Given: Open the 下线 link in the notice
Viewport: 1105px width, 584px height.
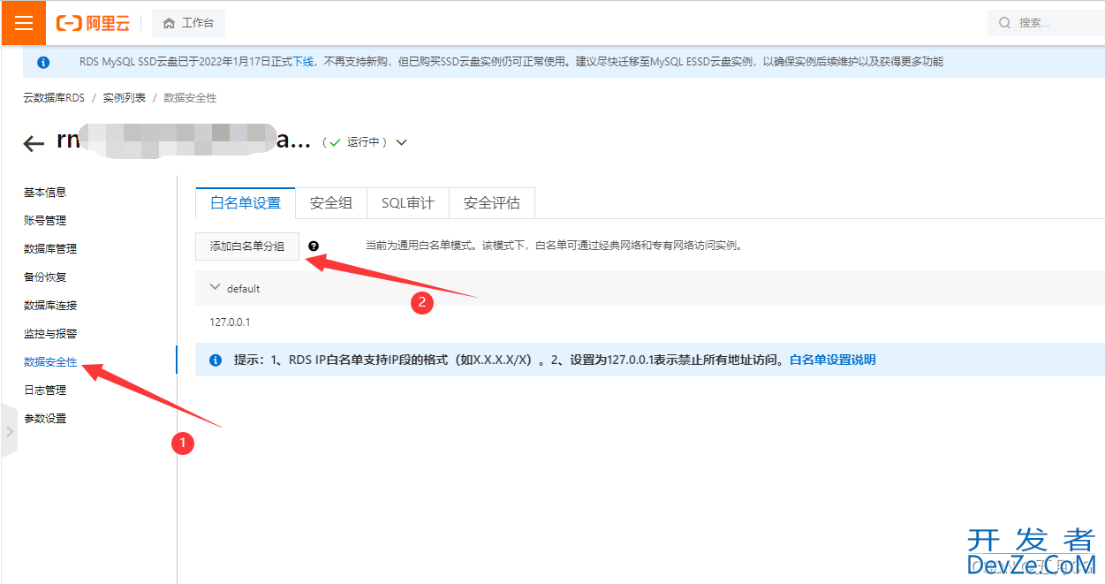Looking at the screenshot, I should tap(303, 62).
